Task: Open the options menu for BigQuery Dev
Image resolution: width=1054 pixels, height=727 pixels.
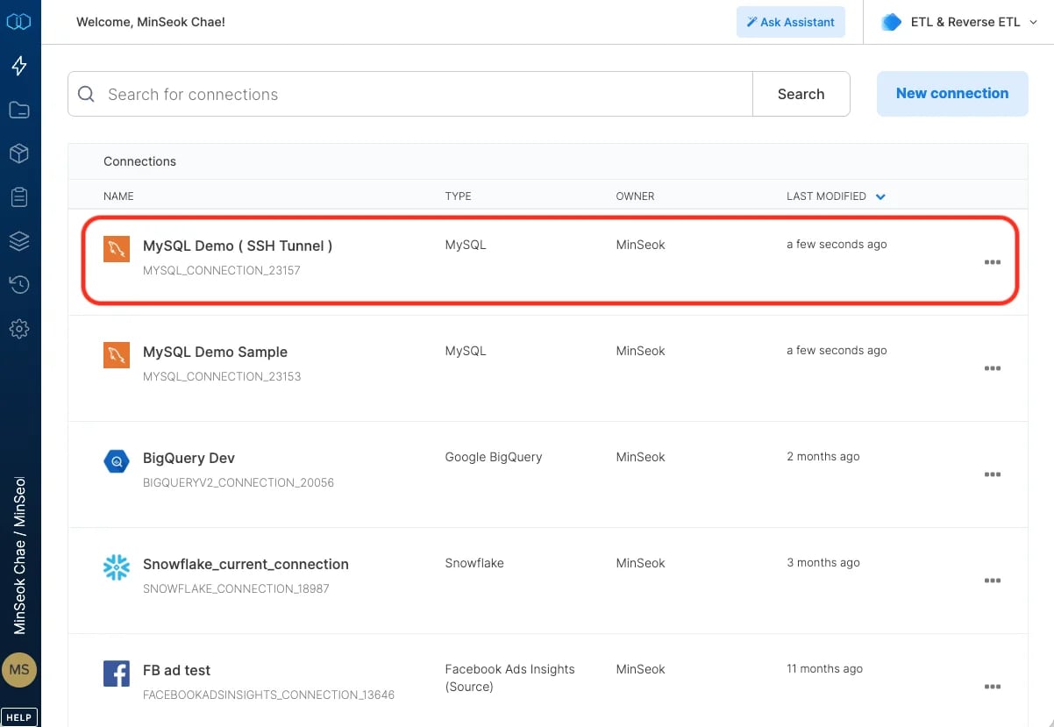Action: (x=993, y=474)
